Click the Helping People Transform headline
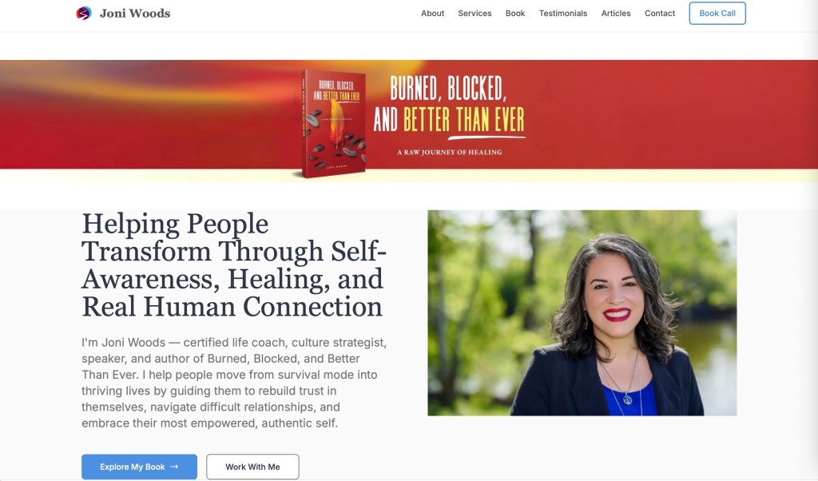Viewport: 818px width, 481px height. click(234, 265)
